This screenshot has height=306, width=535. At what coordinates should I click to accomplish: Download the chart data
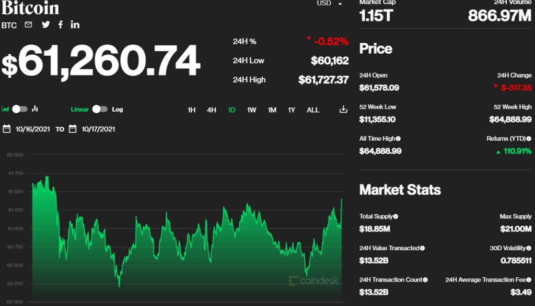[x=343, y=109]
